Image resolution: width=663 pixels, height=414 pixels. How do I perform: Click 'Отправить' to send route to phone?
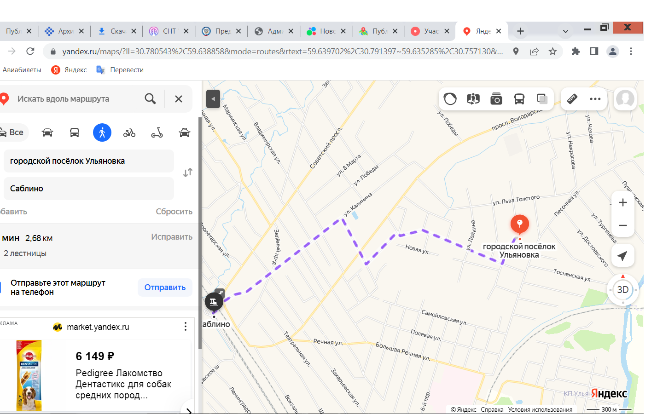coord(165,287)
